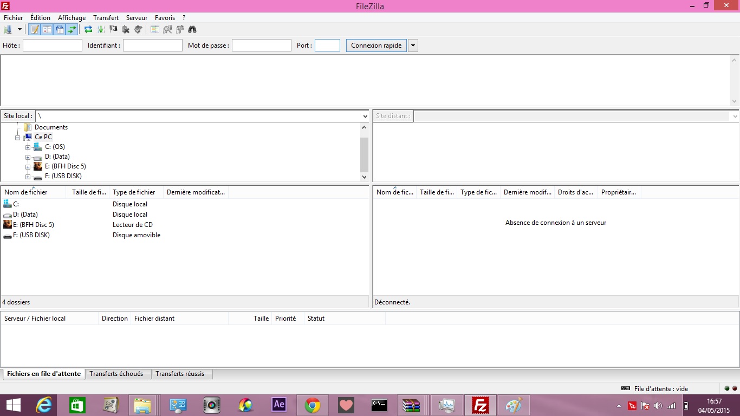
Task: Select F: (USB DISK) in file list
Action: (185, 235)
